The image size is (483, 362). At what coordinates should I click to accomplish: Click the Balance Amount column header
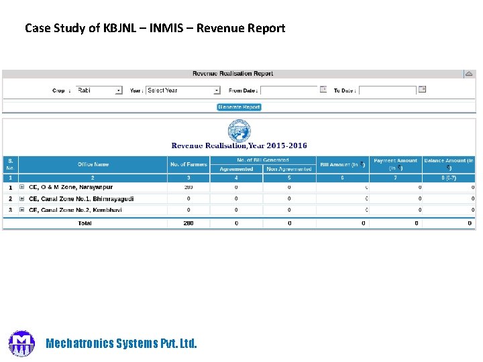449,164
